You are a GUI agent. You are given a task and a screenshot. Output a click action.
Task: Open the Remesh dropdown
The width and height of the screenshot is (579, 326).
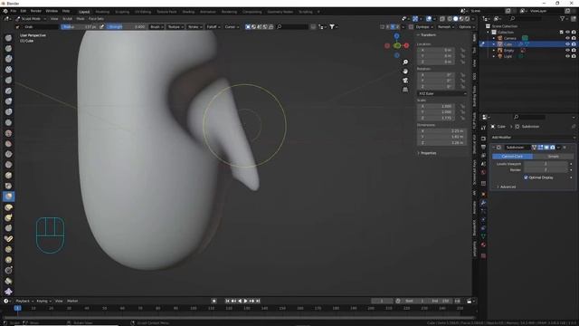click(446, 26)
